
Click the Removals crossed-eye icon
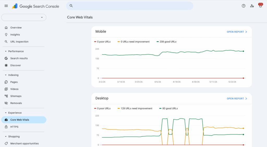[x=6, y=103]
